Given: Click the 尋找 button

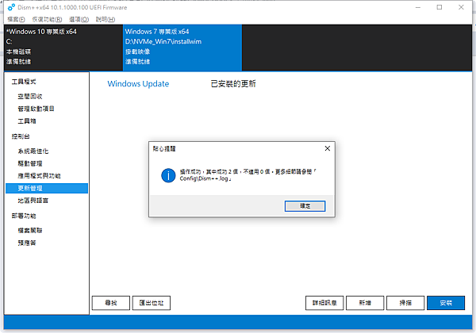Looking at the screenshot, I should (x=111, y=303).
